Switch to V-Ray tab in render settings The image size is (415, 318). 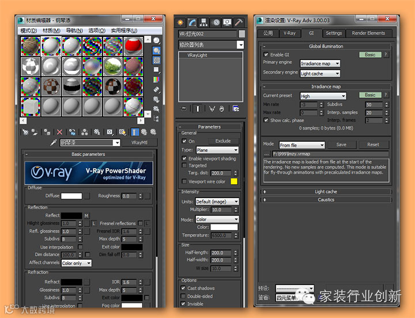(289, 33)
